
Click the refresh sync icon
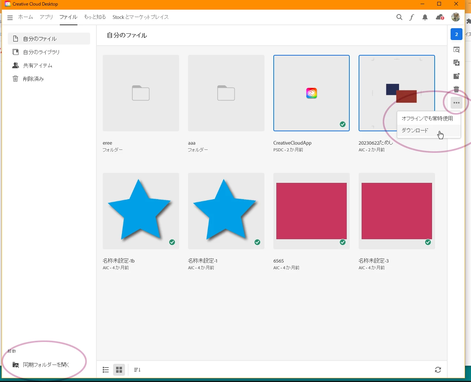438,370
